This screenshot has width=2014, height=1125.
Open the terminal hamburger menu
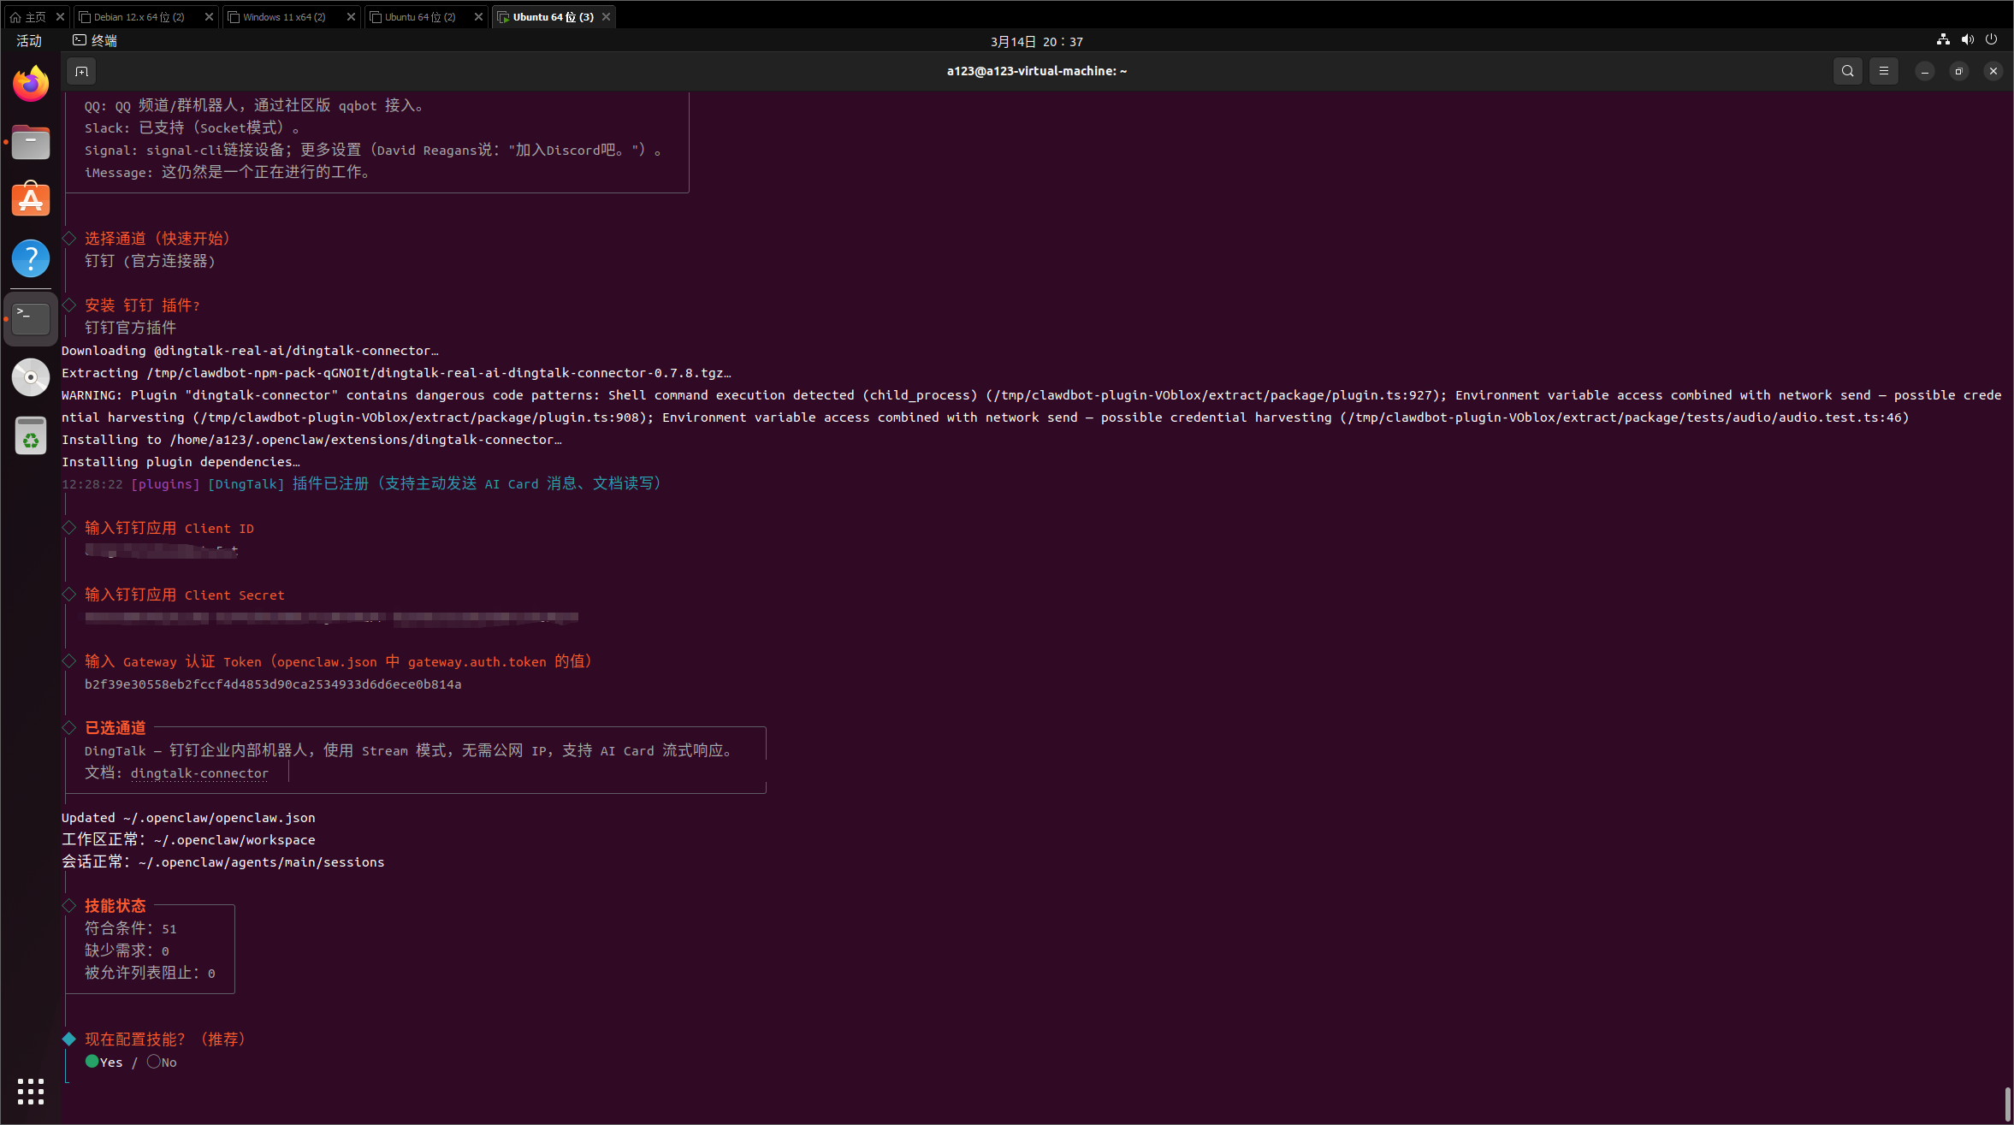point(1883,71)
